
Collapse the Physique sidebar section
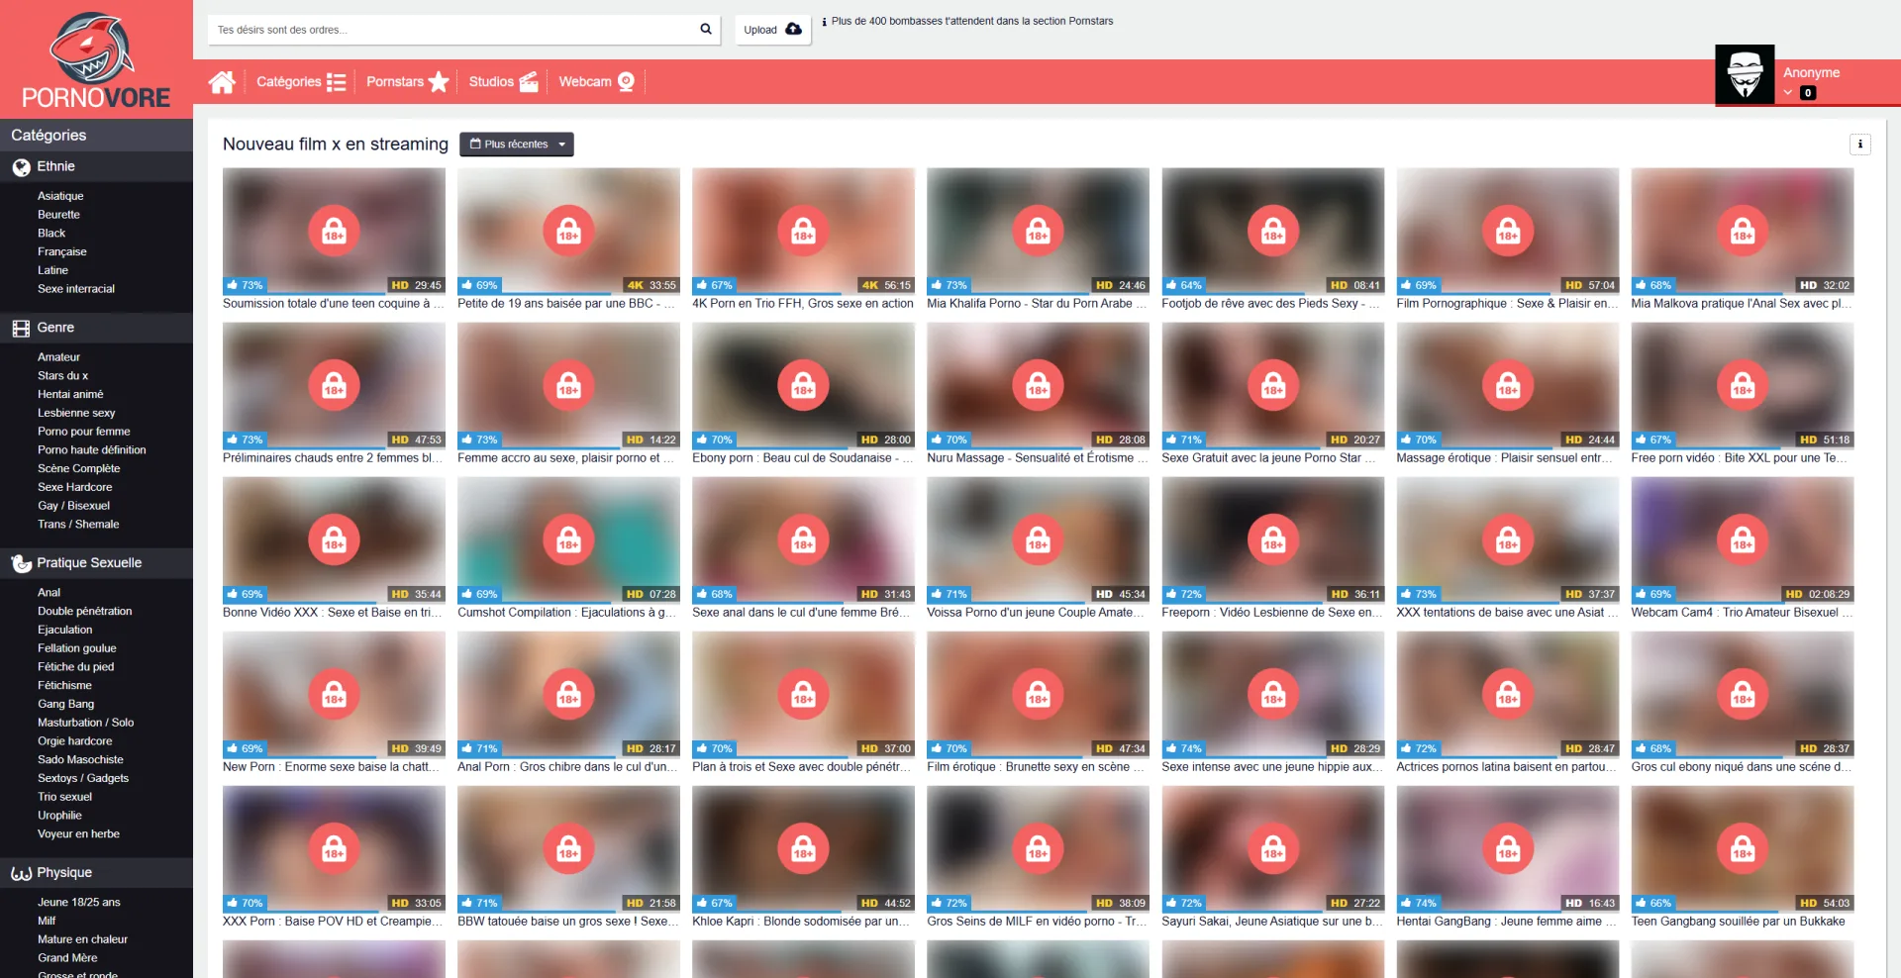pos(63,873)
